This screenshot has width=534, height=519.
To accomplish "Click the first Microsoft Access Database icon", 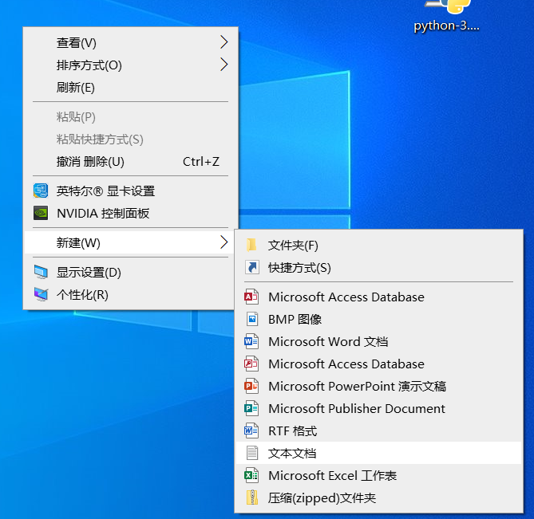I will point(251,297).
